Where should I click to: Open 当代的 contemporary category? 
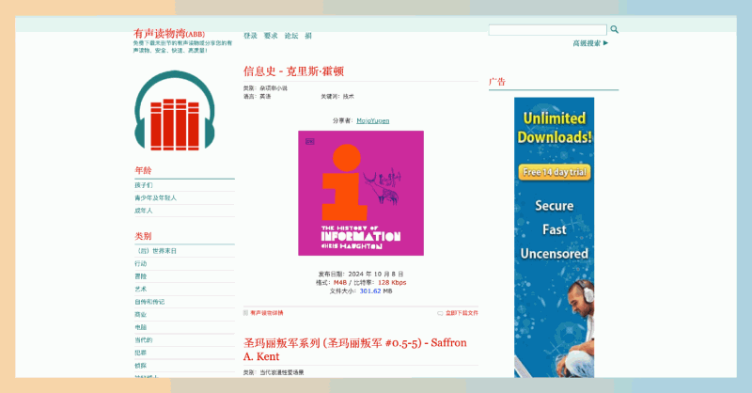[x=144, y=339]
